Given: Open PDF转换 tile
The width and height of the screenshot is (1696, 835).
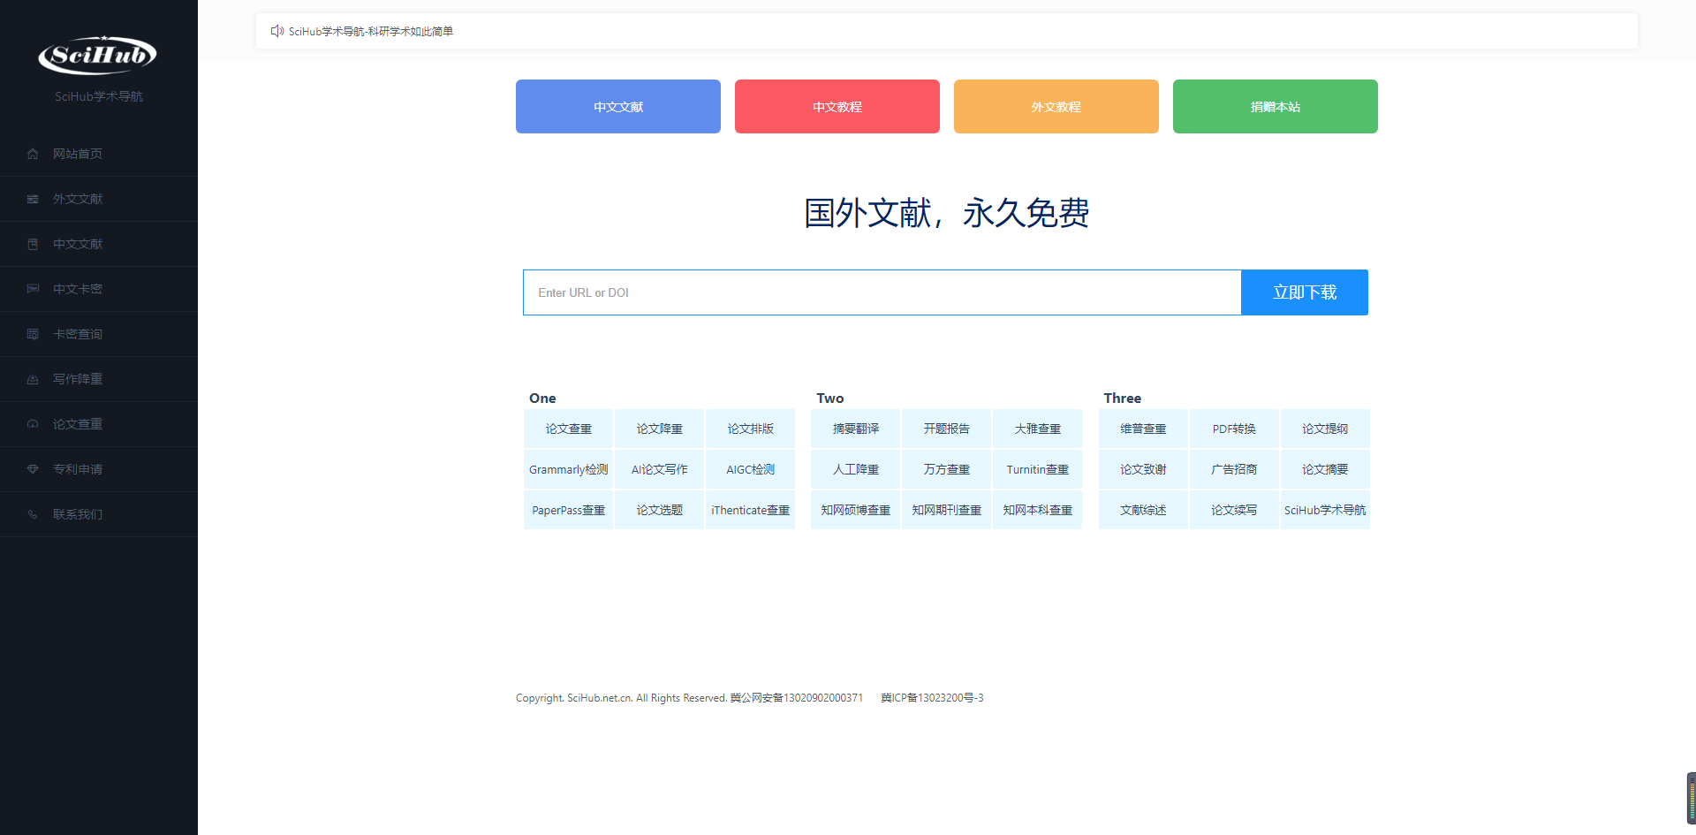Looking at the screenshot, I should point(1235,429).
